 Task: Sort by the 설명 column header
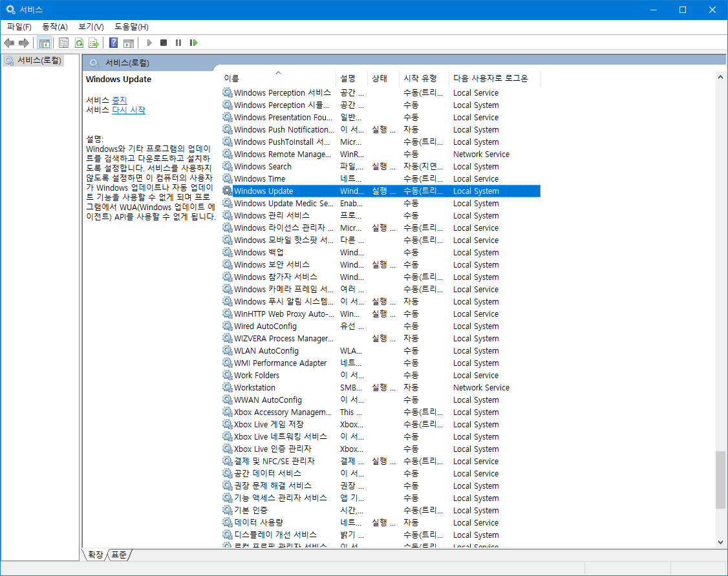tap(352, 78)
